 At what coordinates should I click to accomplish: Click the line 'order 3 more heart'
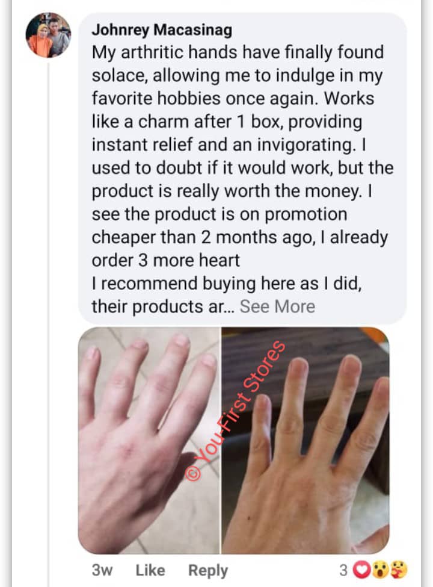[x=165, y=260]
